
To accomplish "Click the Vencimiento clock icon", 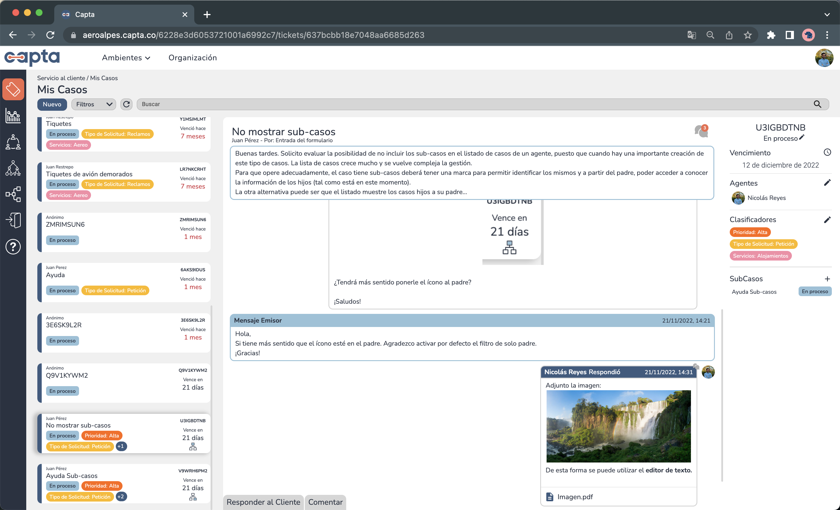I will [827, 152].
